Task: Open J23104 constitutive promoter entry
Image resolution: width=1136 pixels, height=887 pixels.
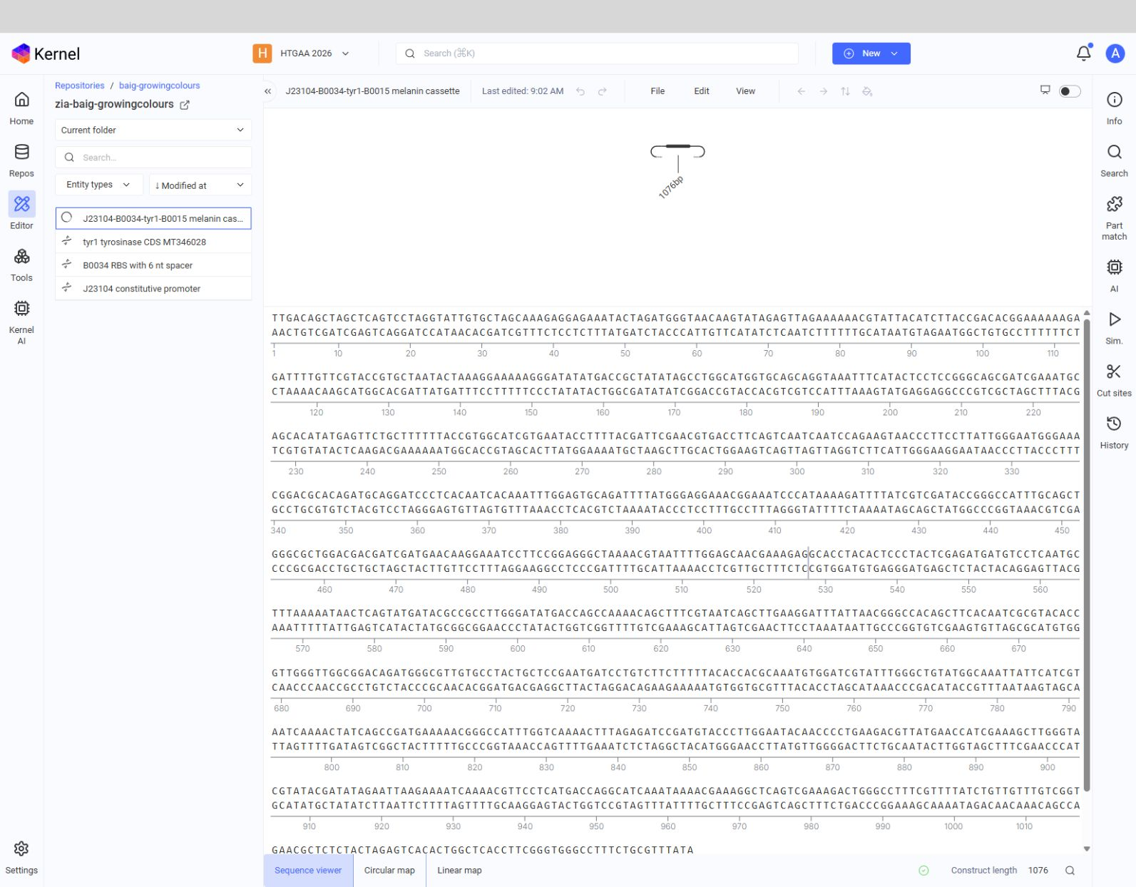Action: tap(153, 289)
